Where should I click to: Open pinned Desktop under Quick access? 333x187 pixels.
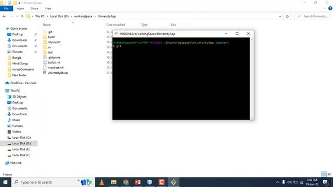pos(17,34)
